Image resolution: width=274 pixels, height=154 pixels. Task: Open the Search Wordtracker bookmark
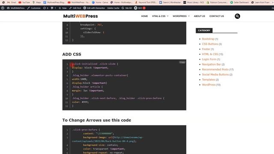(170, 3)
